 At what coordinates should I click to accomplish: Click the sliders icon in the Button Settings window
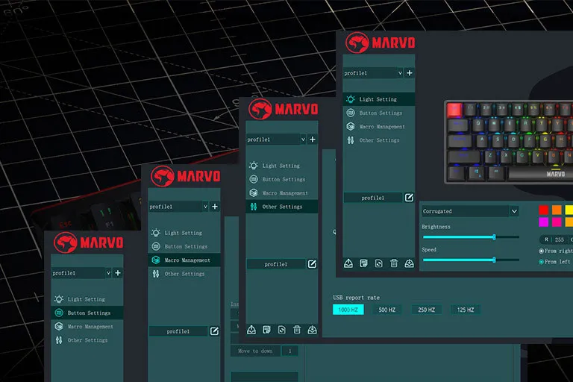[x=59, y=340]
